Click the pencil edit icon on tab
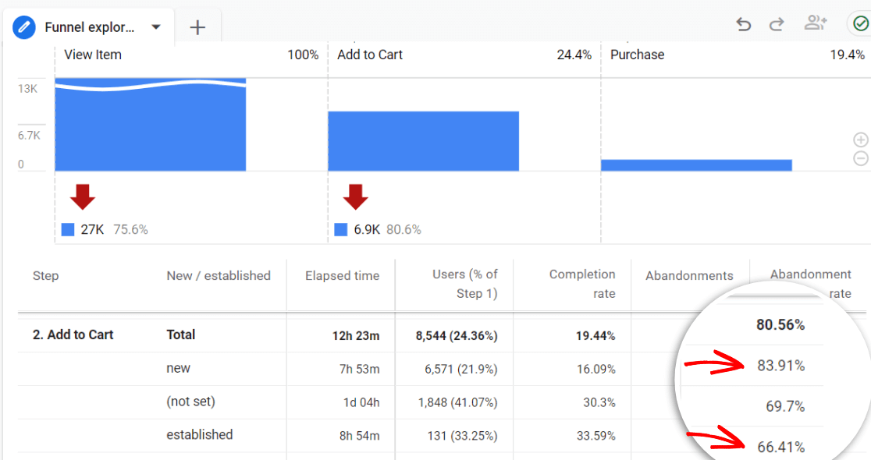 pyautogui.click(x=25, y=27)
